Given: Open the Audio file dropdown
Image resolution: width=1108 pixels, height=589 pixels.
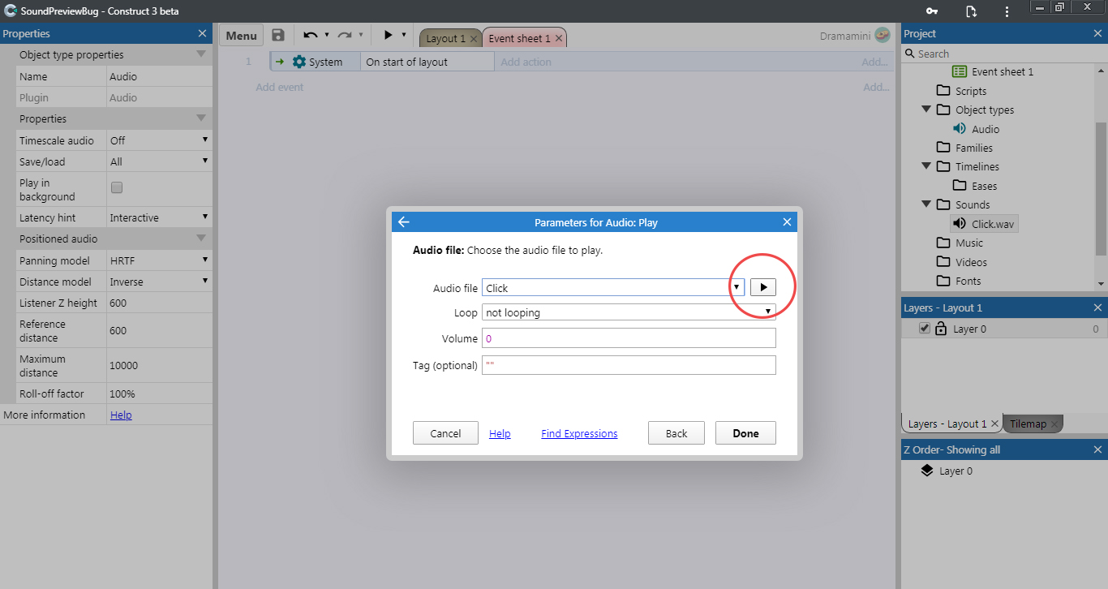Looking at the screenshot, I should 736,287.
